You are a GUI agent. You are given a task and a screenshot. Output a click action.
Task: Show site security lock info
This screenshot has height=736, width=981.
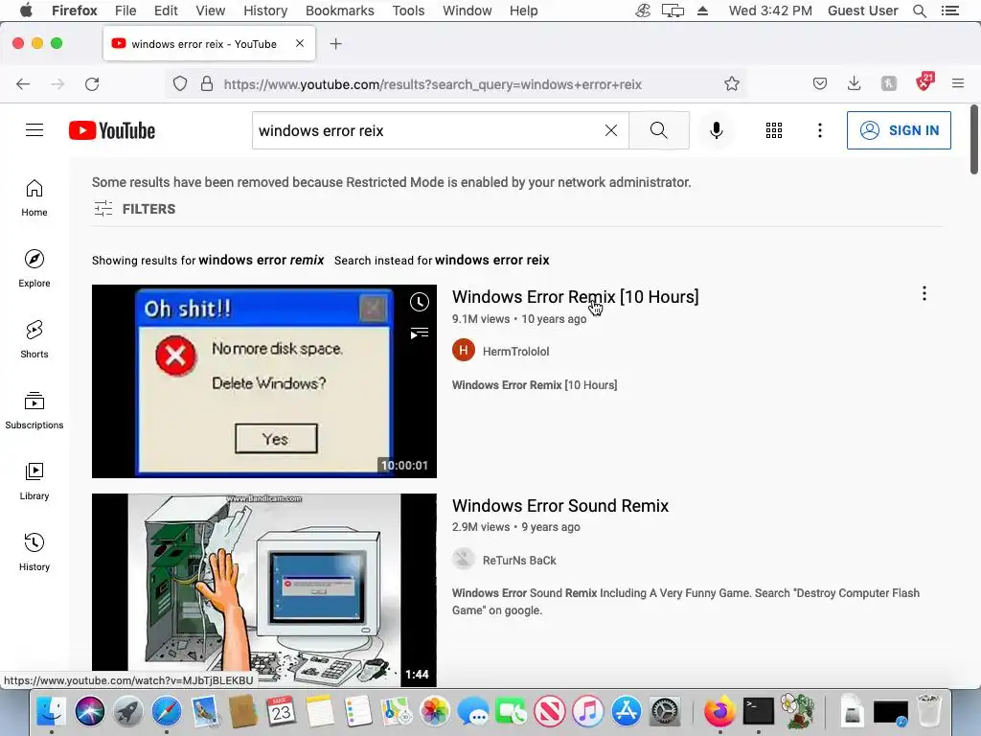(207, 84)
